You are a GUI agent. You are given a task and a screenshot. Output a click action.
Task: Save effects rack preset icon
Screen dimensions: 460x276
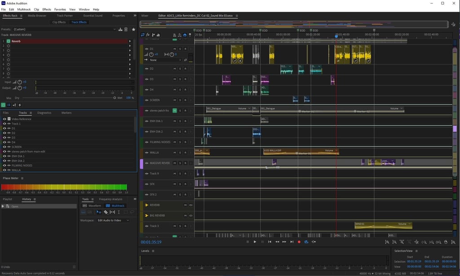tap(120, 29)
